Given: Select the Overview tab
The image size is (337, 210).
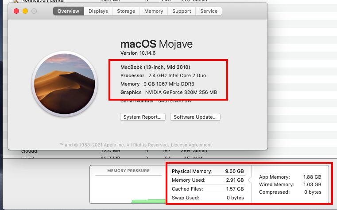Looking at the screenshot, I should [x=68, y=11].
